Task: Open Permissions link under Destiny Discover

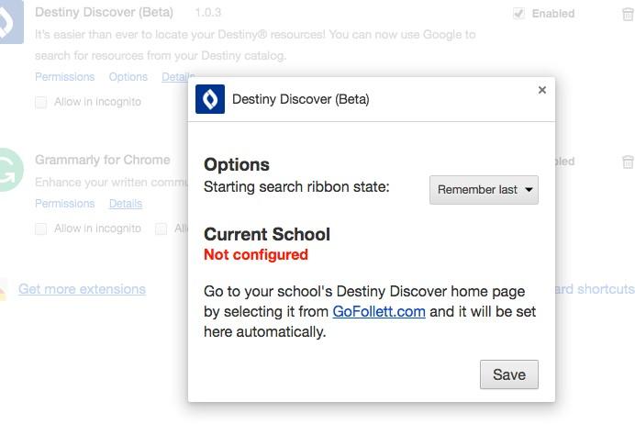Action: (x=65, y=76)
